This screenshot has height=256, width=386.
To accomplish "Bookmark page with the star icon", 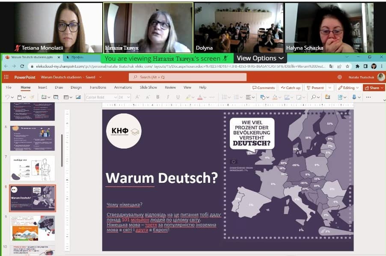I will [347, 66].
